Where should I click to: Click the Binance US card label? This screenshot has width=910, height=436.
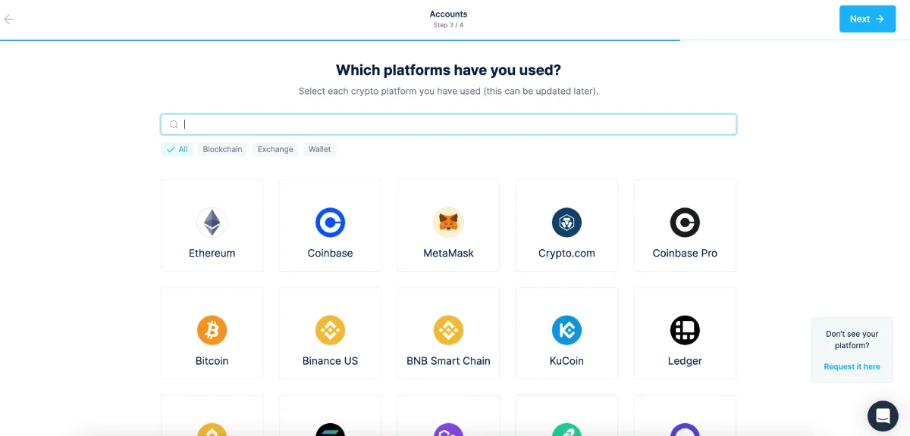point(330,361)
